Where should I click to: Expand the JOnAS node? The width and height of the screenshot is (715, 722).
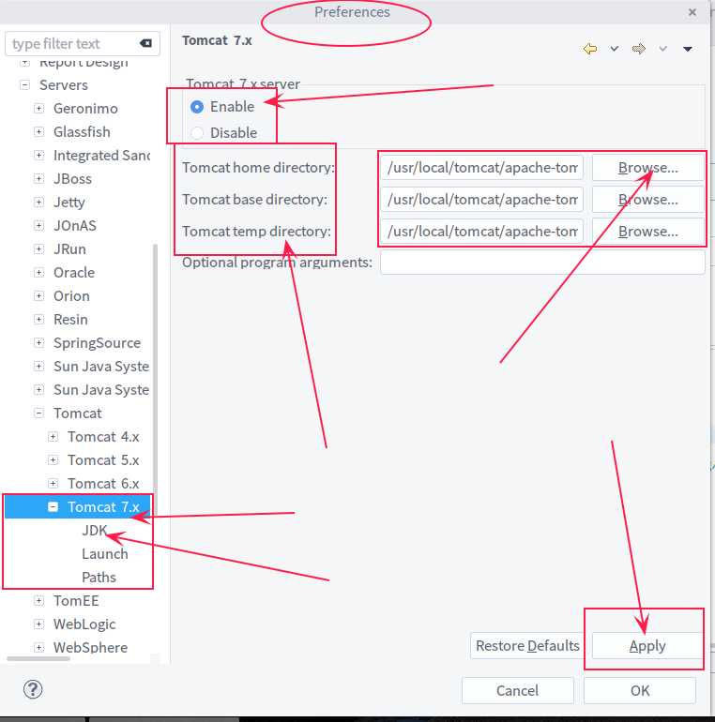39,226
